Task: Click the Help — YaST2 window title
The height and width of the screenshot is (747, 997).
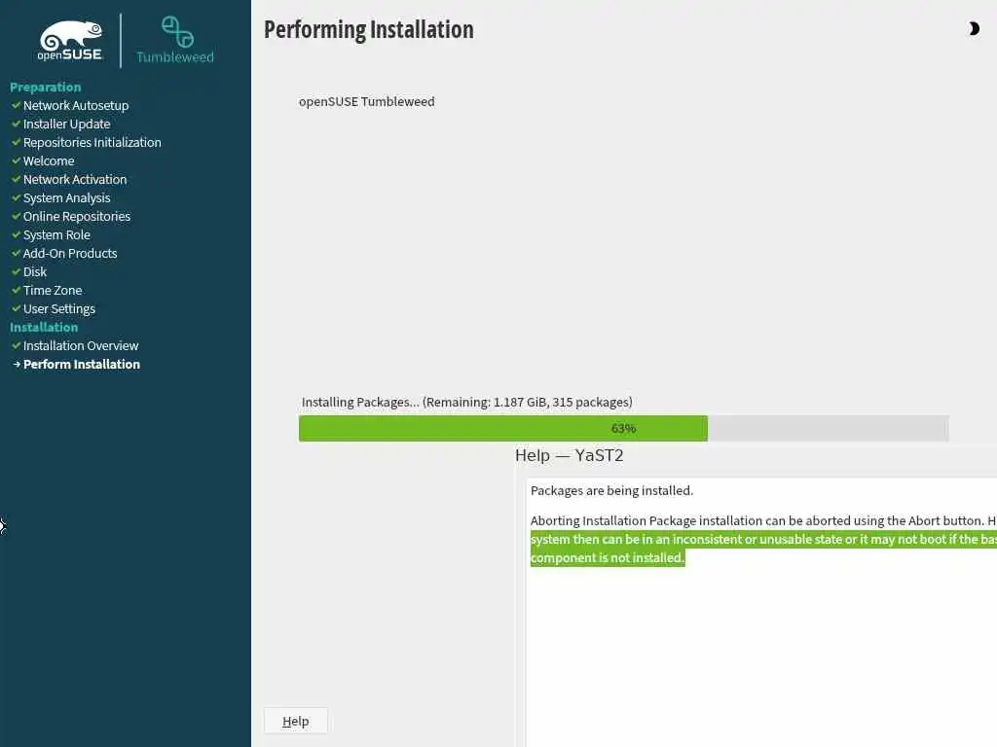Action: click(x=569, y=455)
